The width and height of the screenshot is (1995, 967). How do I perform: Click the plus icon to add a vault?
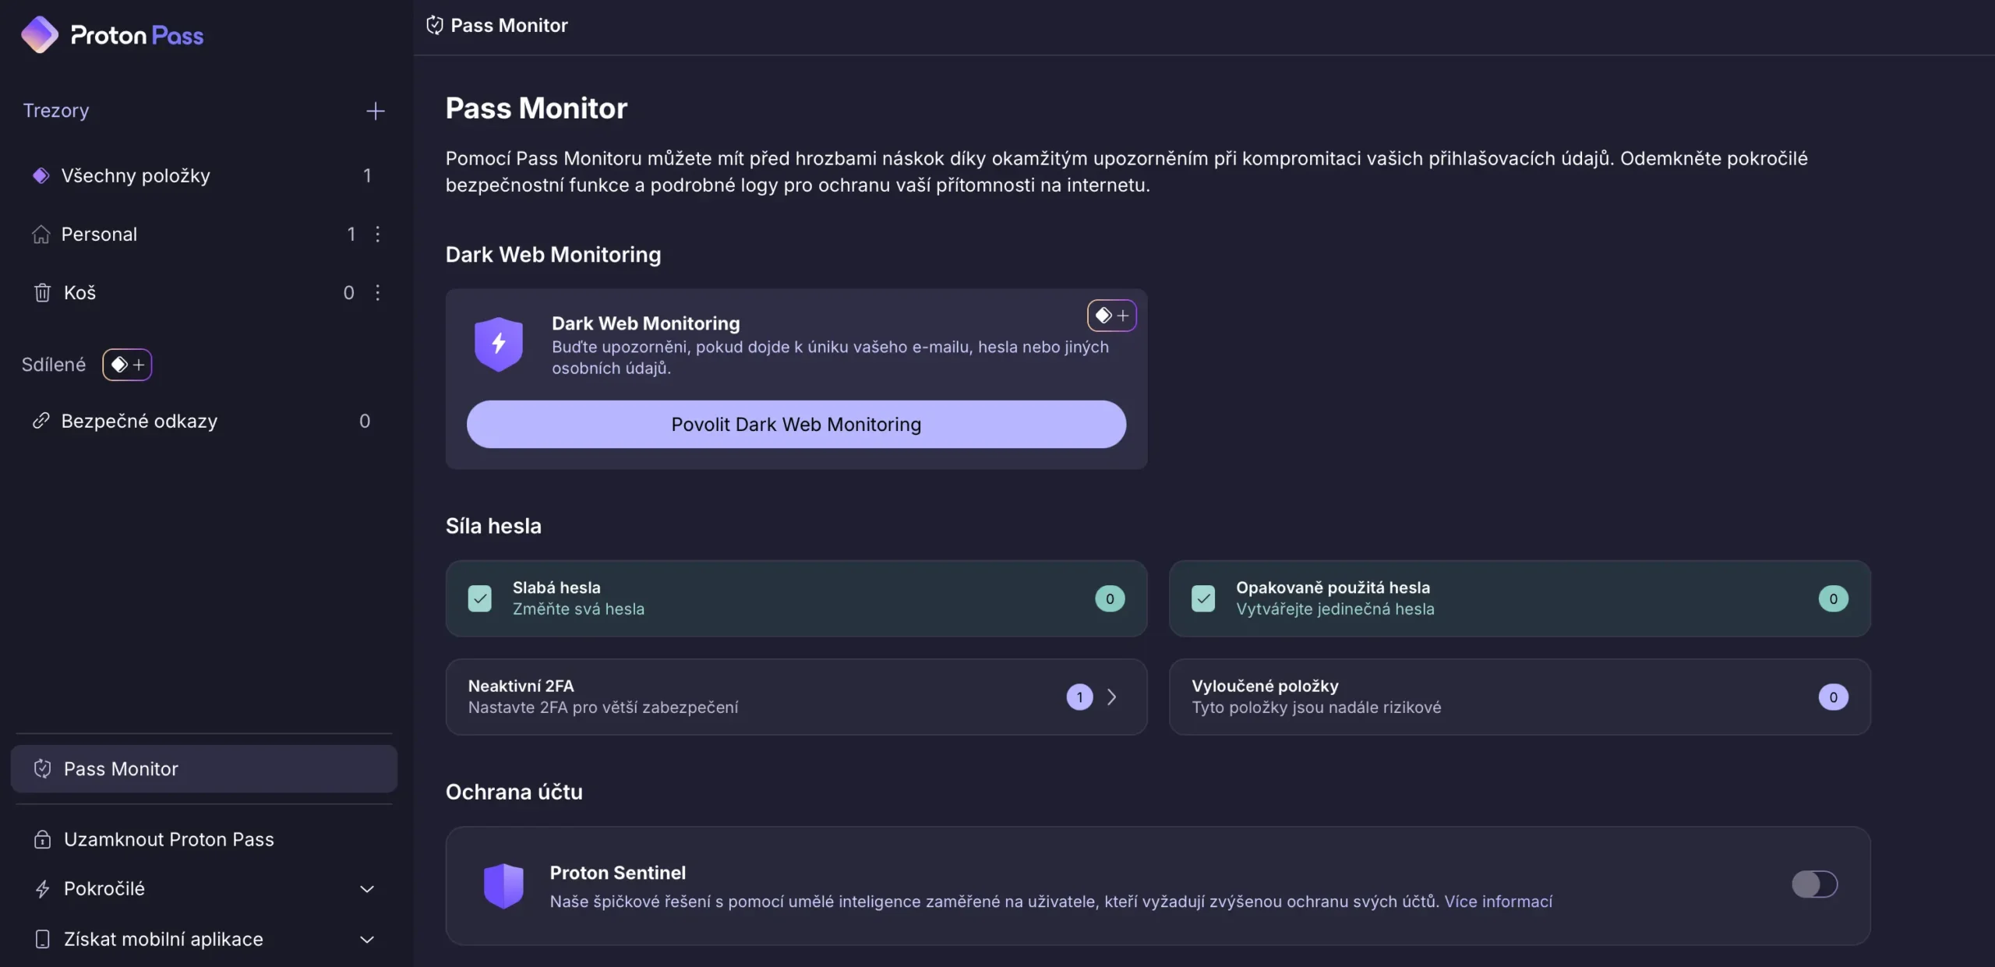[375, 111]
